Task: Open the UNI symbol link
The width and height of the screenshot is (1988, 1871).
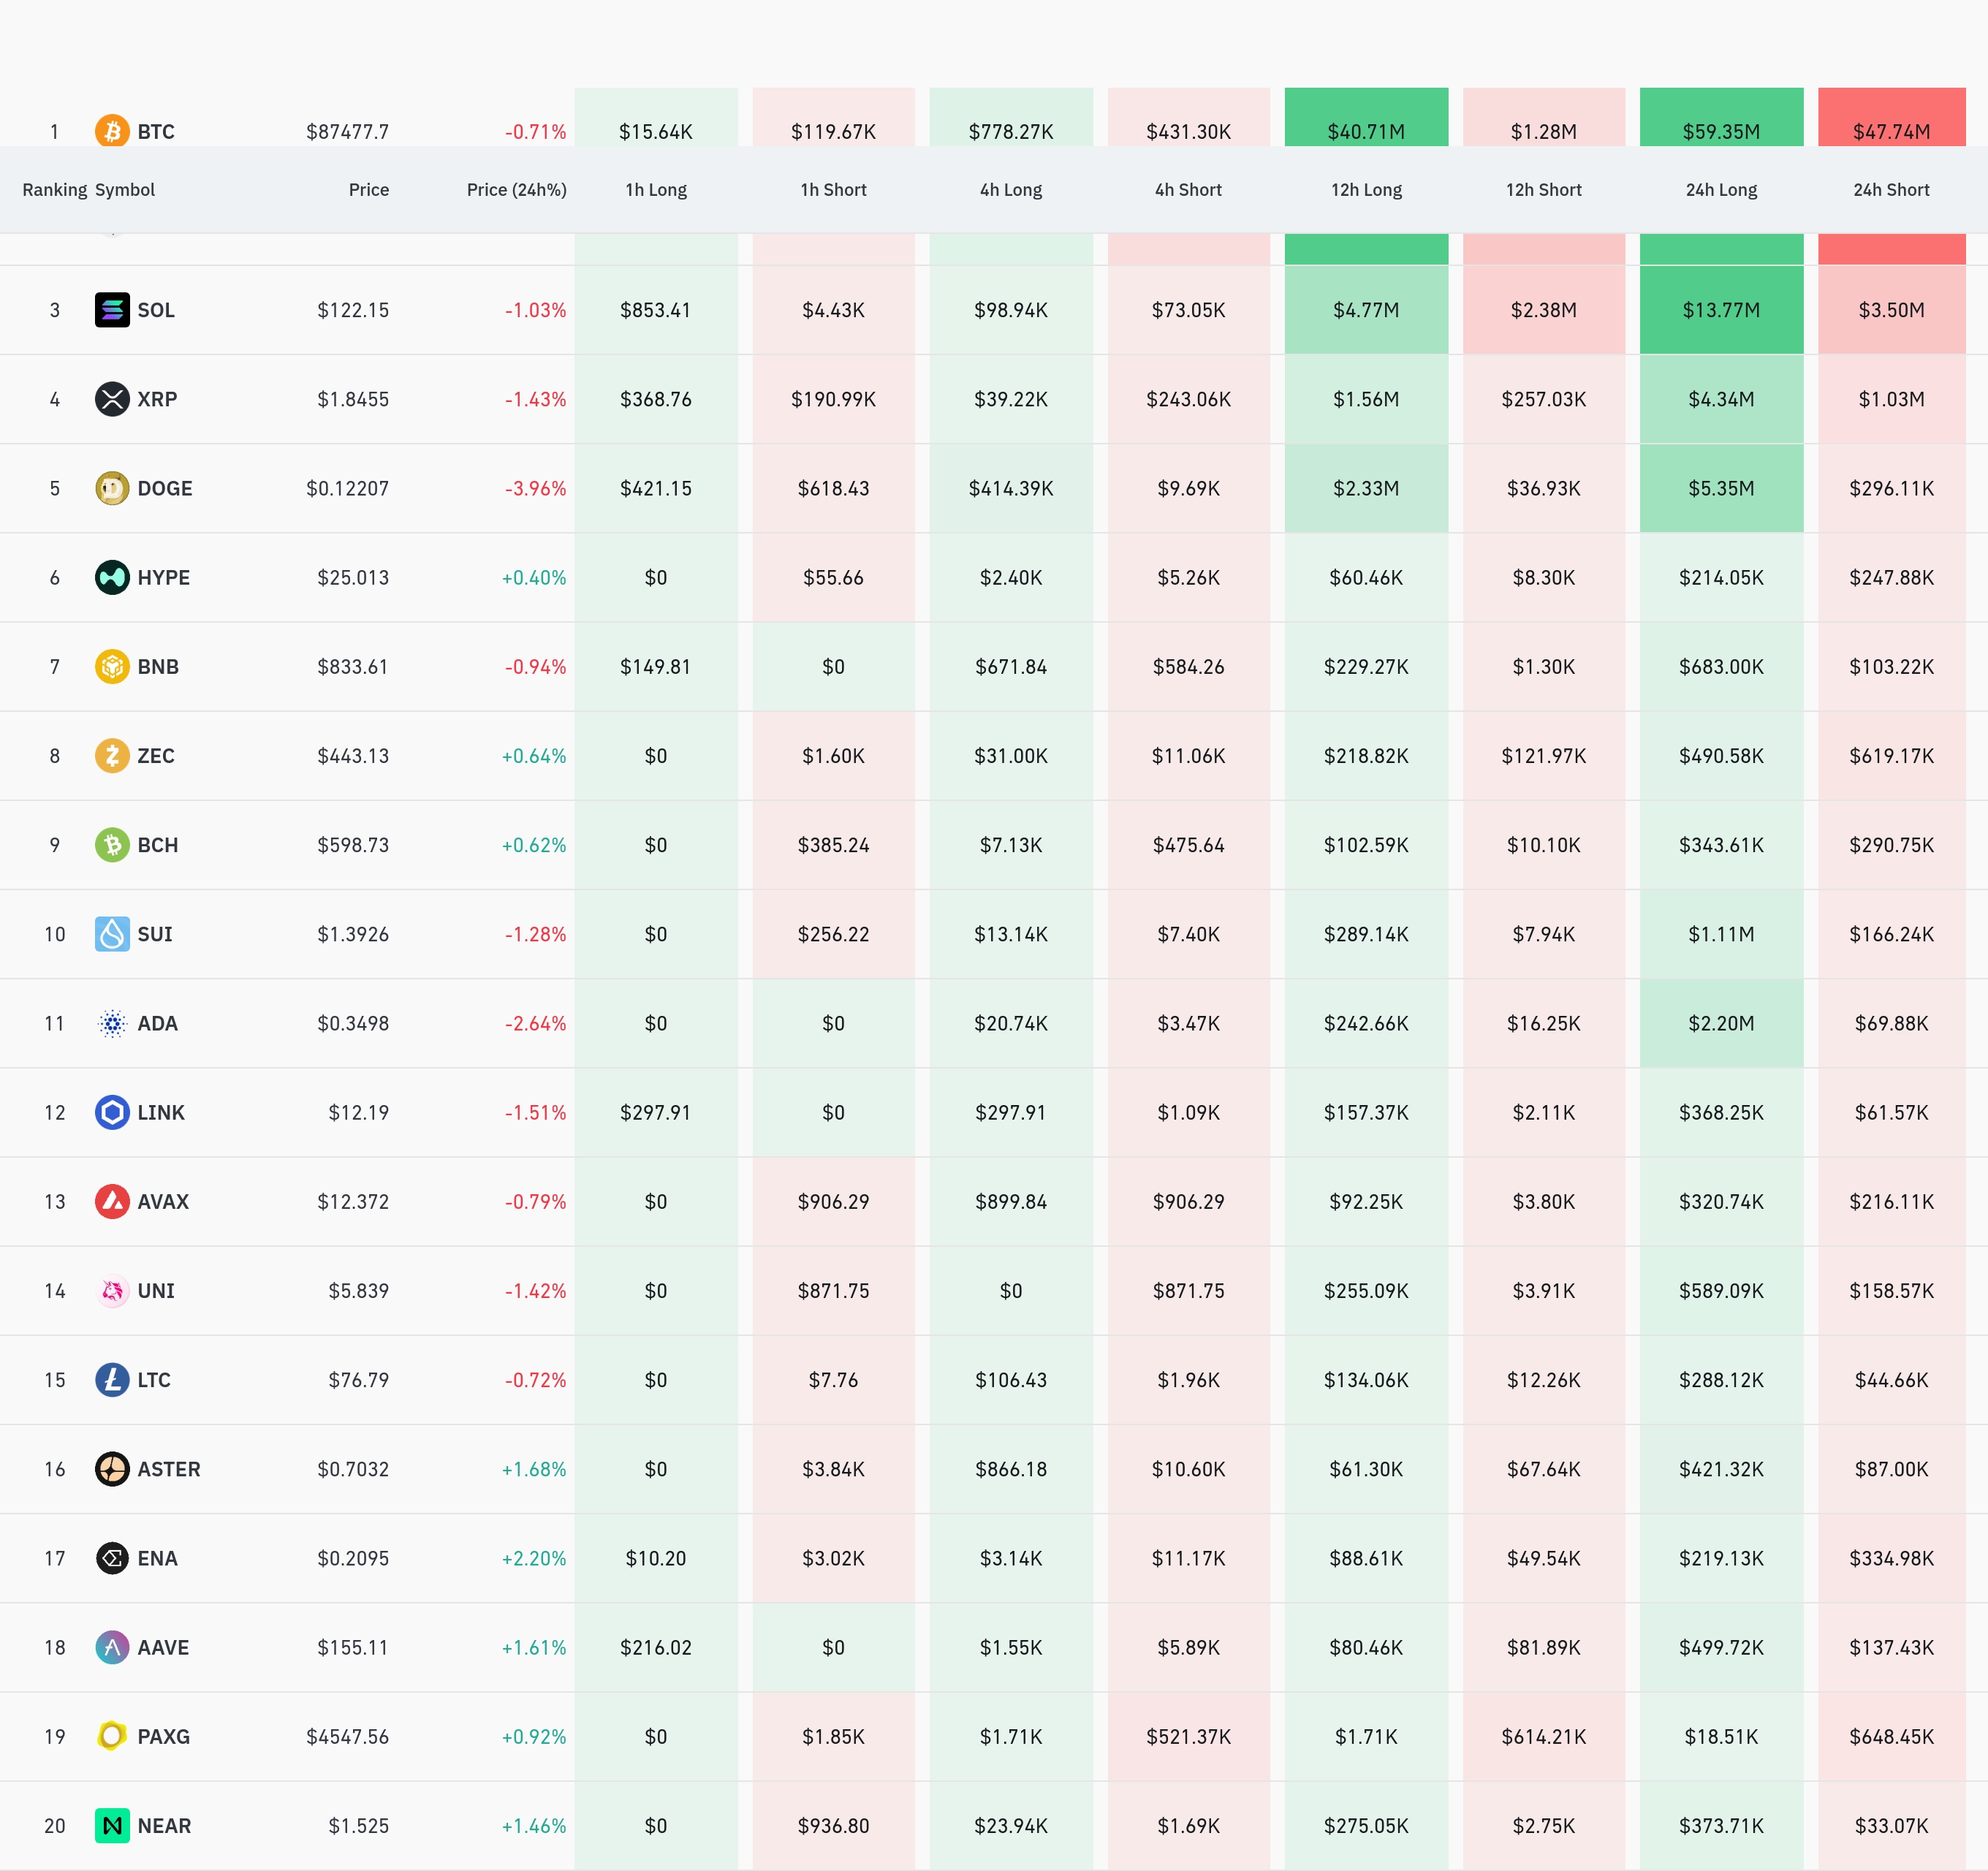Action: coord(156,1290)
